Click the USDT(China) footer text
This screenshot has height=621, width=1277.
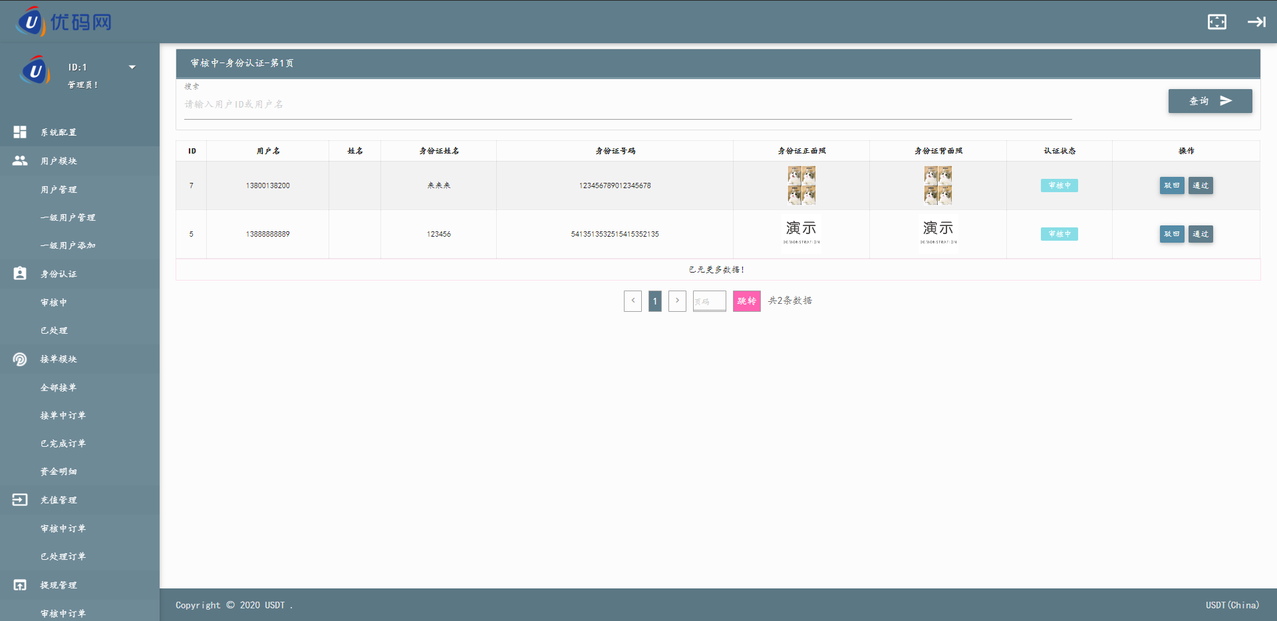tap(1232, 605)
